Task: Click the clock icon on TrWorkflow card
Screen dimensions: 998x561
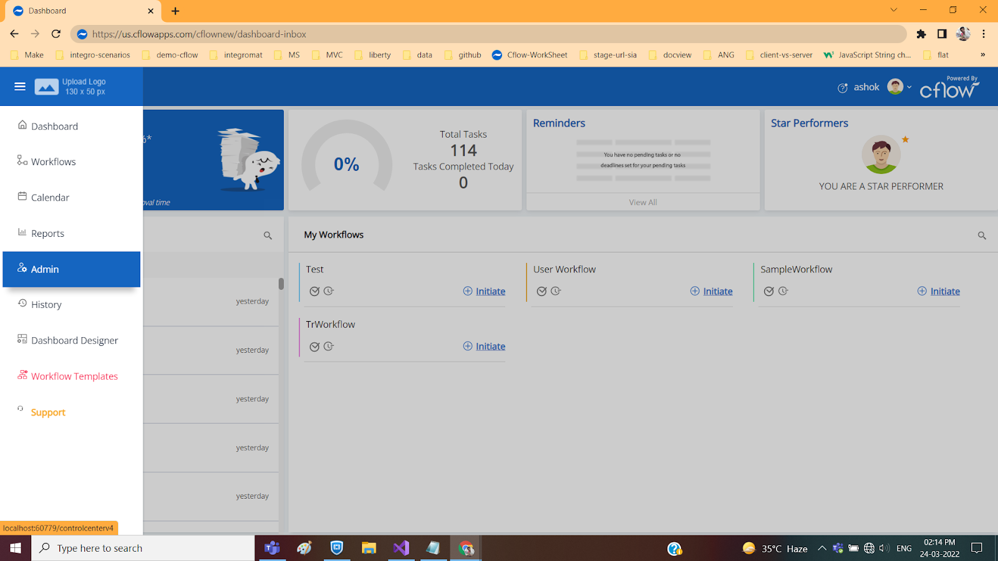Action: (x=329, y=347)
